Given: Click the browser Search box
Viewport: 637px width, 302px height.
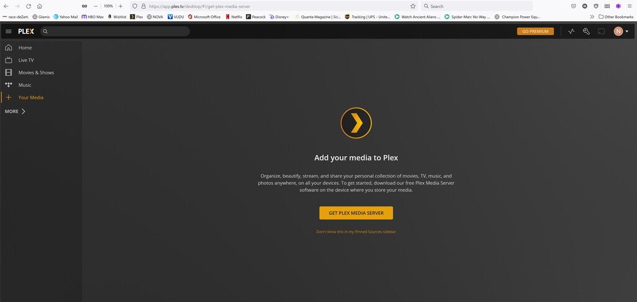Looking at the screenshot, I should pyautogui.click(x=477, y=6).
